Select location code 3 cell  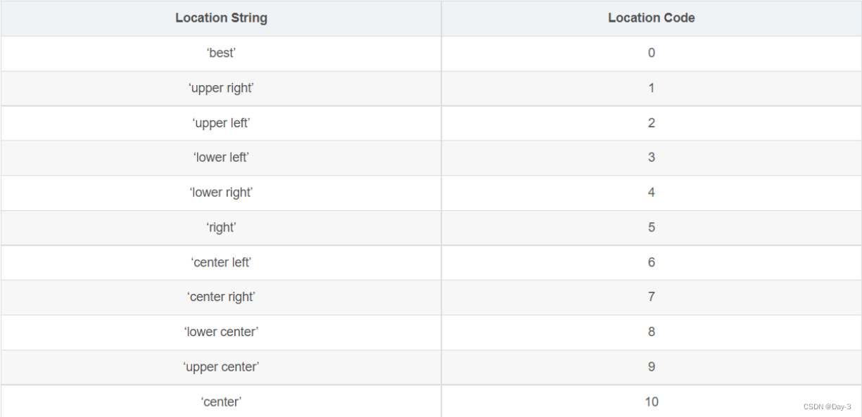651,158
